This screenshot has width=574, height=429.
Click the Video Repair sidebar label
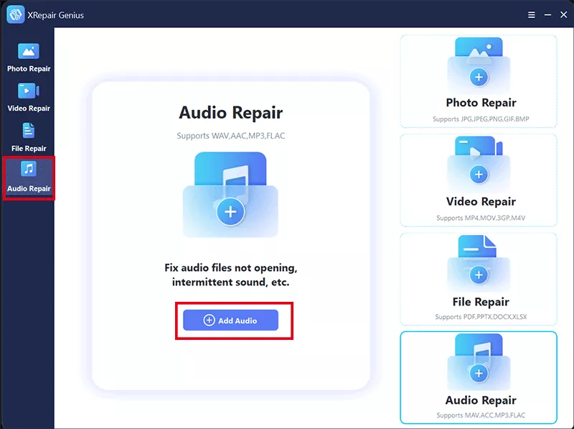click(x=29, y=109)
